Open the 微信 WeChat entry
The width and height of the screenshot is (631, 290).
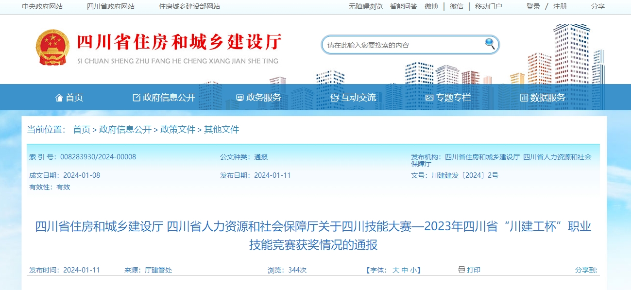(456, 6)
